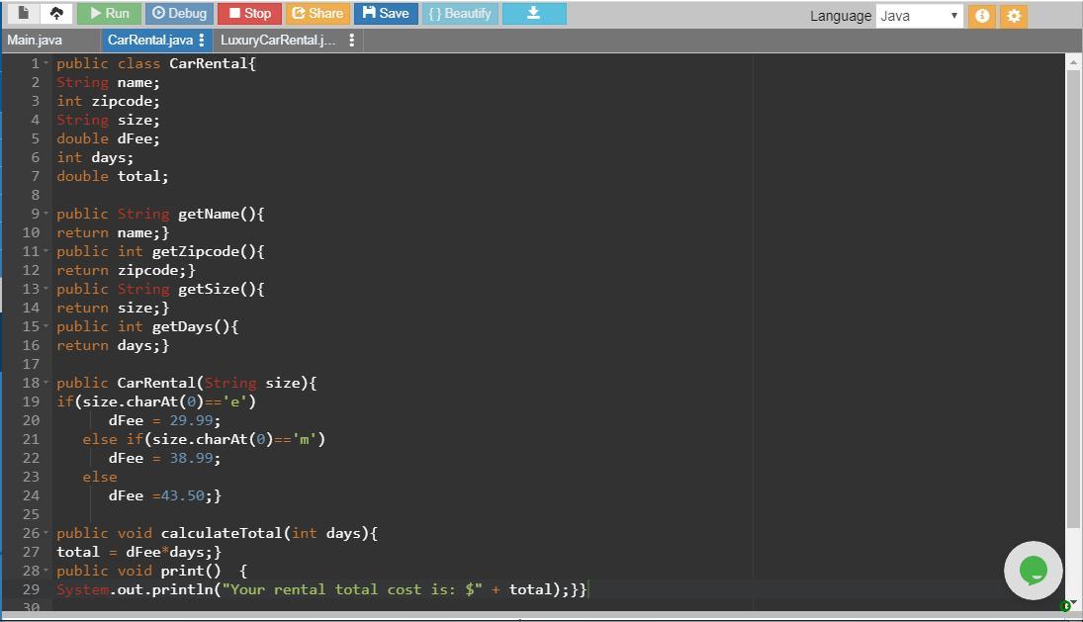Click 'return zipcode;}' code line
1083x622 pixels.
[126, 271]
